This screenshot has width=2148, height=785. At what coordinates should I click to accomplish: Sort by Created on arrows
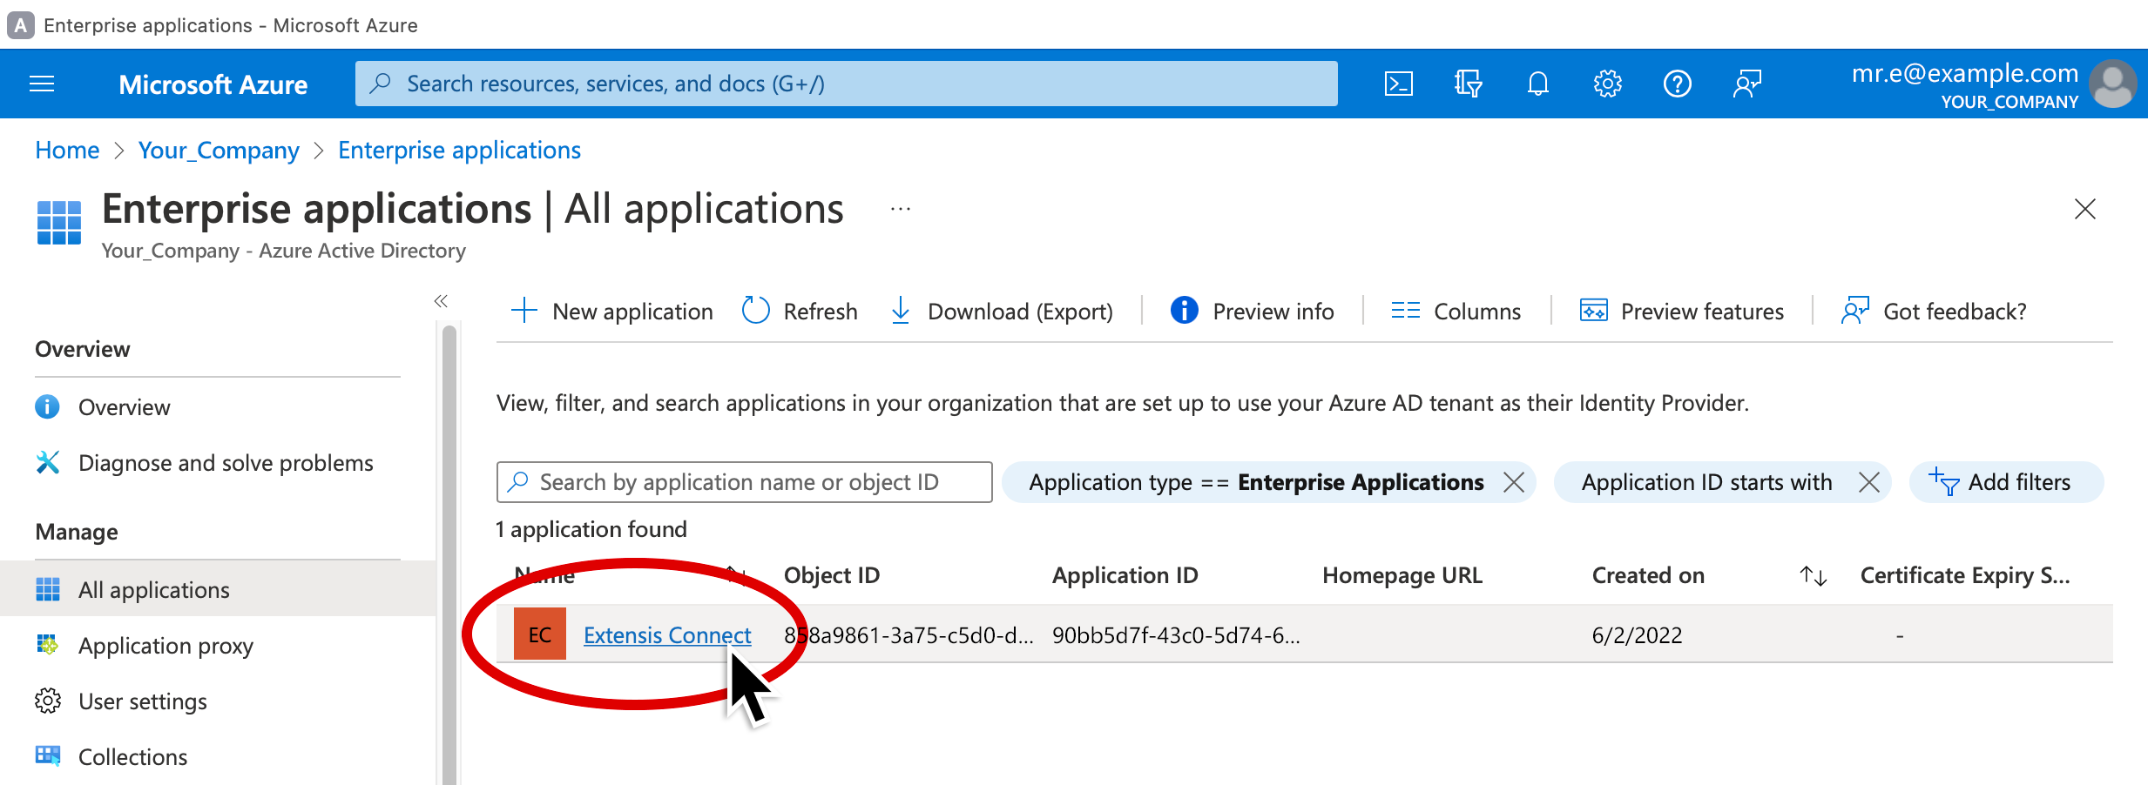[x=1814, y=575]
